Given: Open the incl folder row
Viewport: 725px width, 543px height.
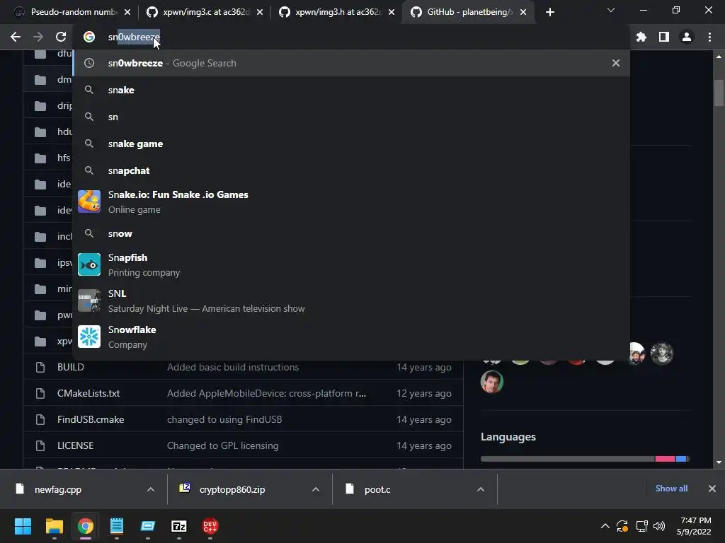Looking at the screenshot, I should tap(48, 236).
